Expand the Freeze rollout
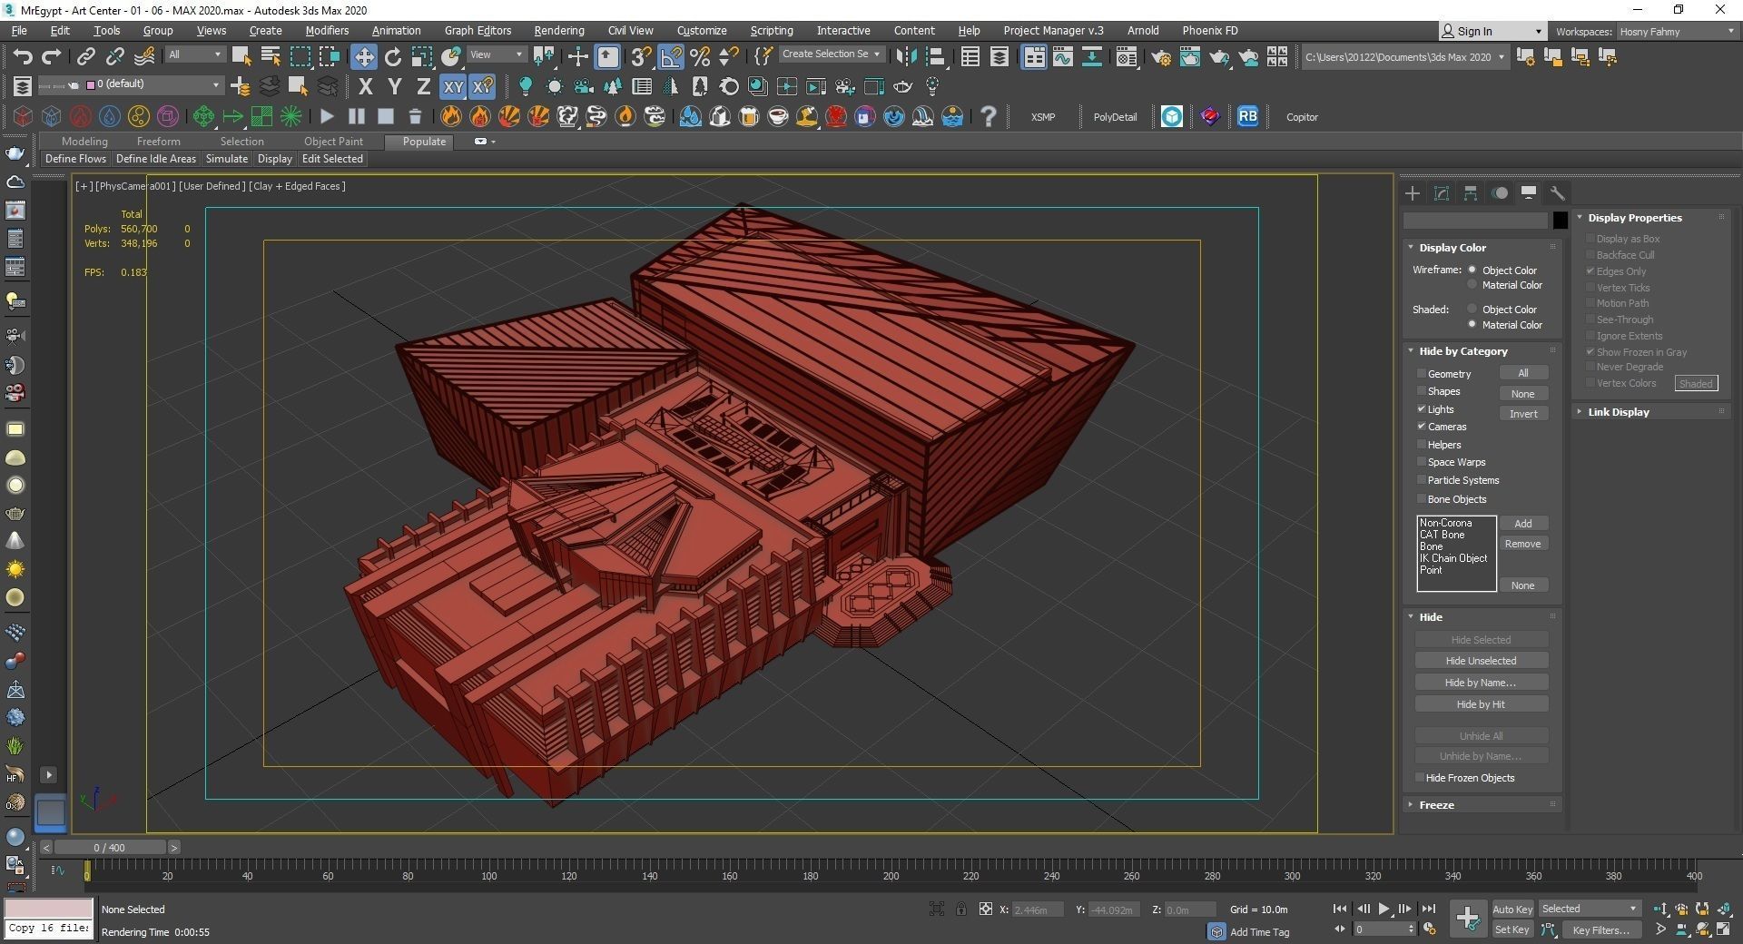 point(1436,805)
